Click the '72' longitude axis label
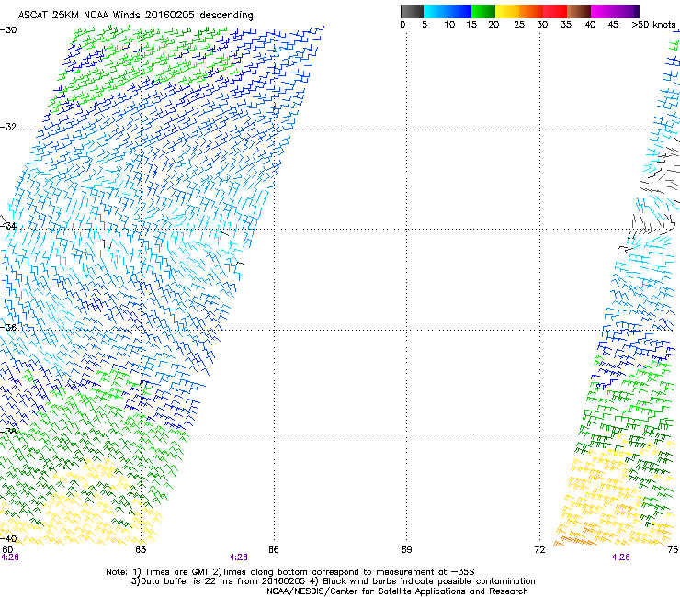 pos(539,550)
